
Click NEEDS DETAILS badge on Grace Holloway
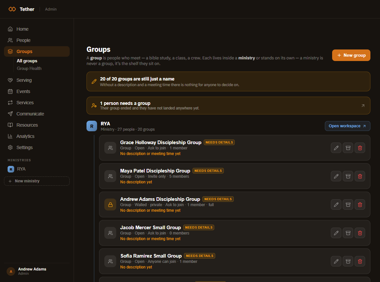tap(219, 142)
